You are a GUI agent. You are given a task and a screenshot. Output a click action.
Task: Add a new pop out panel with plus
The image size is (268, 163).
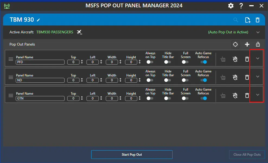coord(247,44)
